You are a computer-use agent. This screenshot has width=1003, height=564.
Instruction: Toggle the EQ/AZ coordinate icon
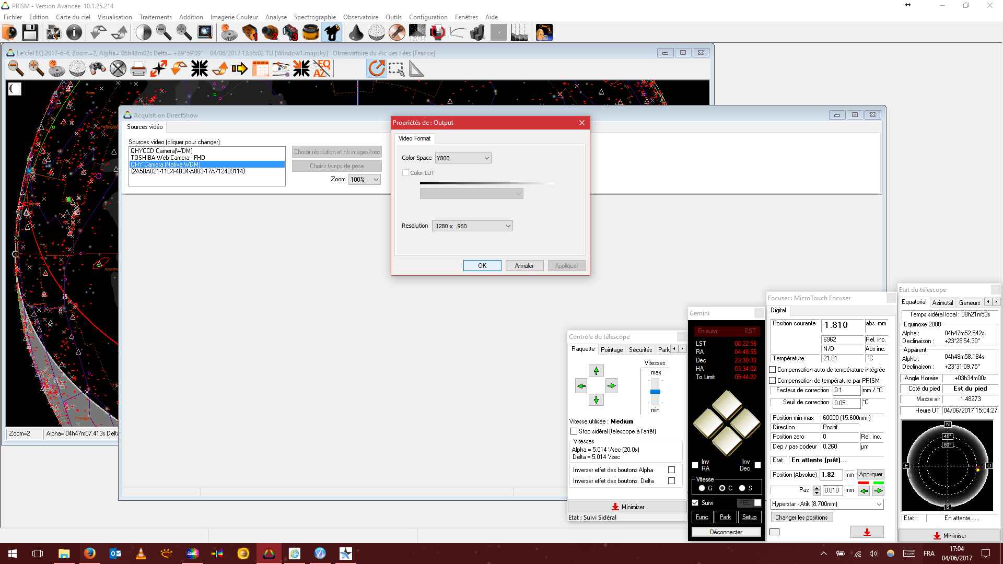click(x=322, y=68)
